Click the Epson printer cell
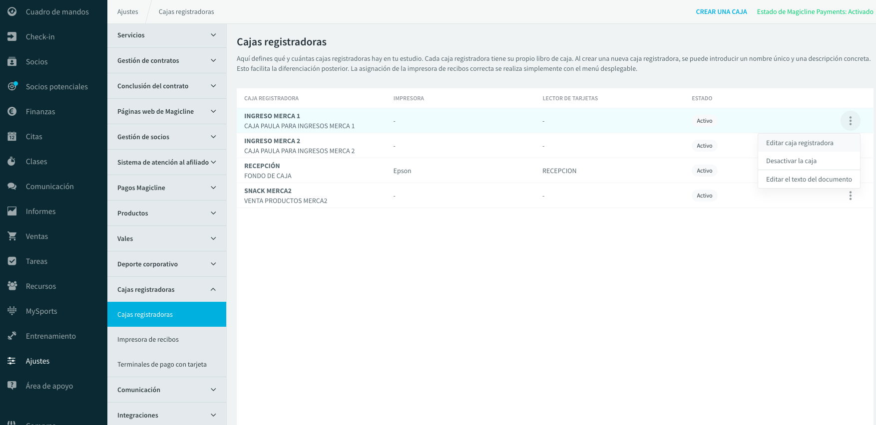This screenshot has width=876, height=425. click(402, 171)
